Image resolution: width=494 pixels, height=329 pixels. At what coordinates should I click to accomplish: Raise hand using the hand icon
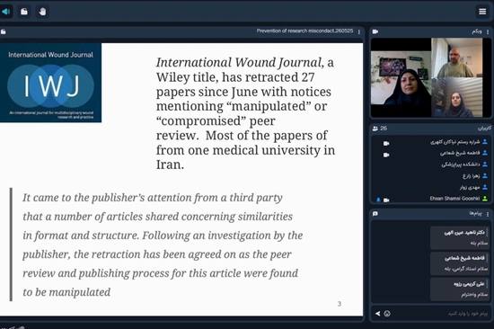(42, 12)
